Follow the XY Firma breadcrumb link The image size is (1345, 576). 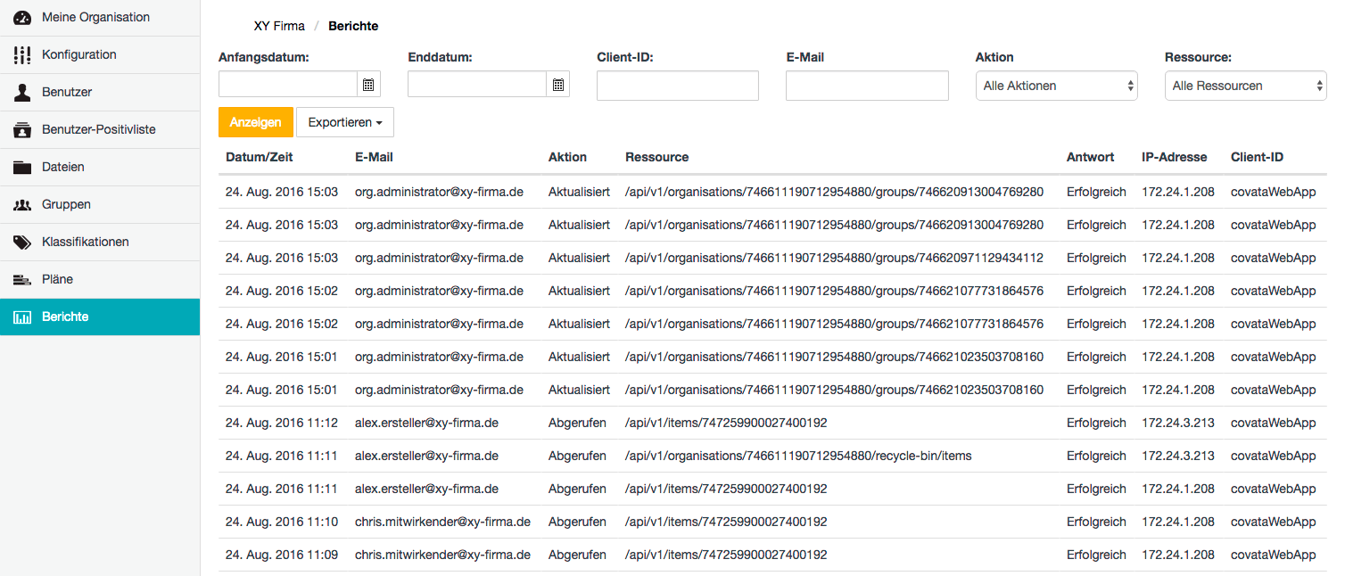pyautogui.click(x=279, y=26)
